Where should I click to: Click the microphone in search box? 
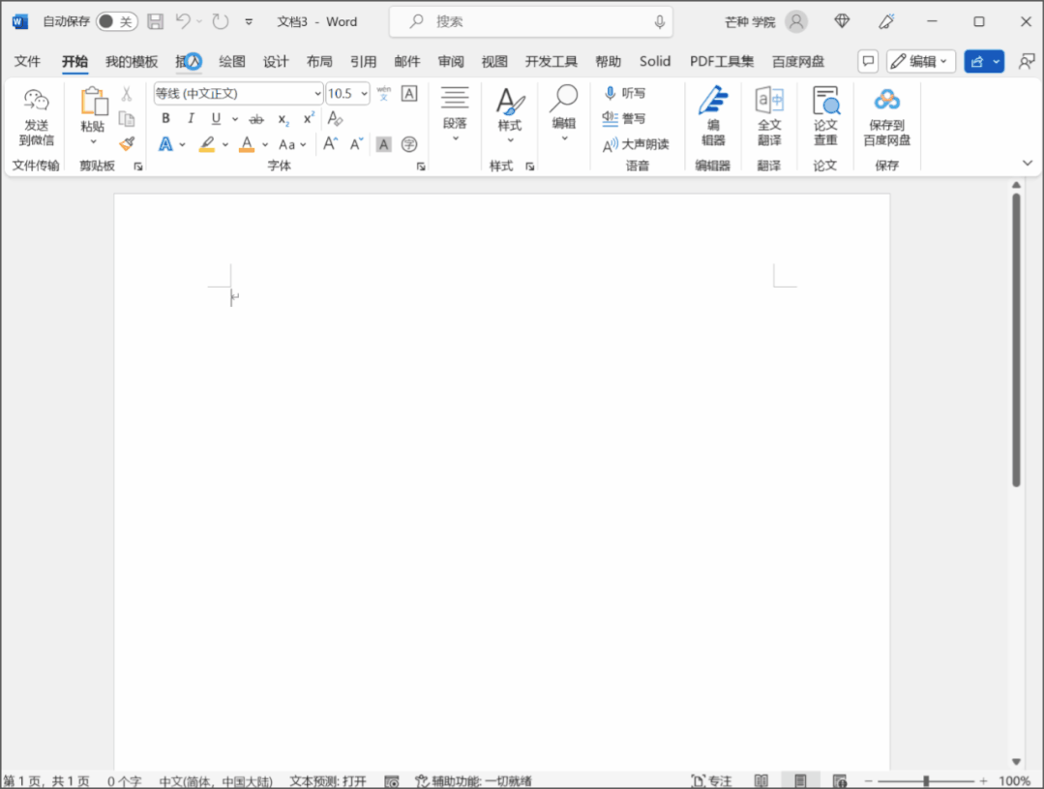click(x=659, y=22)
